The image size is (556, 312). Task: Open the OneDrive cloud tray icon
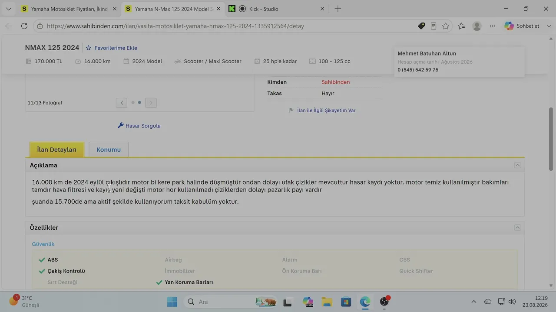coord(488,302)
